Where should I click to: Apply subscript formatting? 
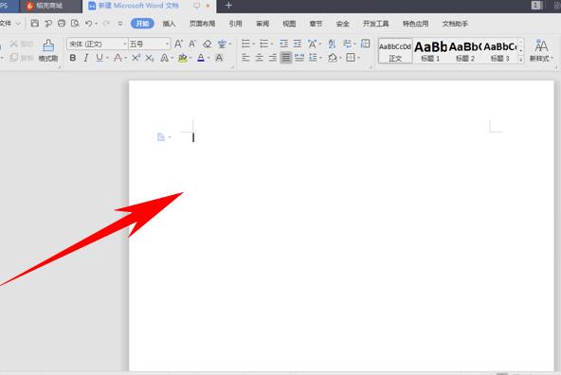tap(150, 58)
